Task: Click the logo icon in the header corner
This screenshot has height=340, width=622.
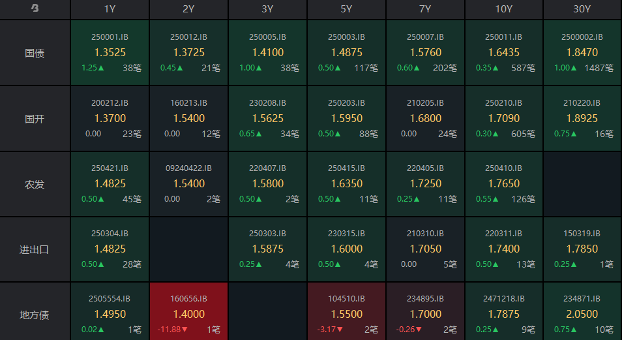Action: tap(35, 8)
